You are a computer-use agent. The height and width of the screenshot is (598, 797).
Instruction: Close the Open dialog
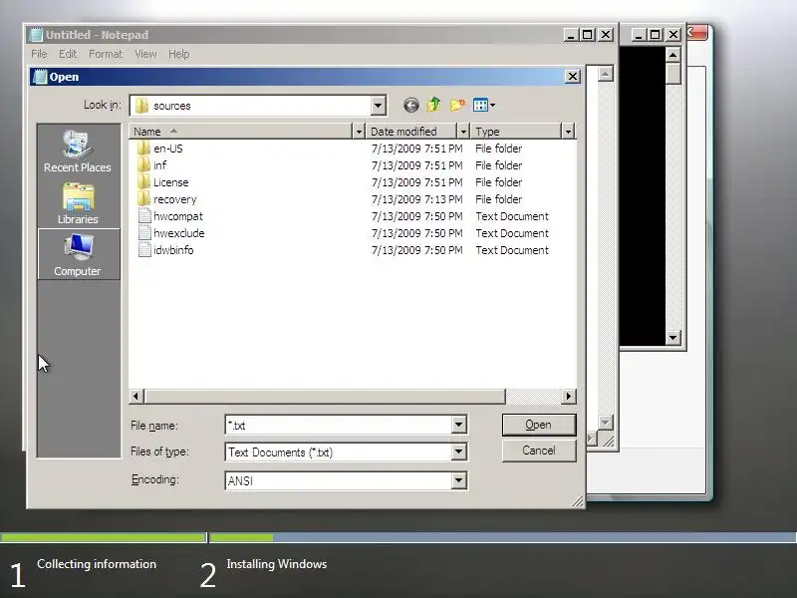pos(572,77)
